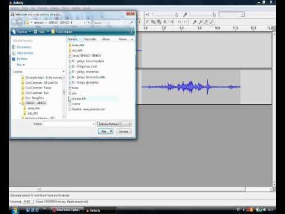The height and width of the screenshot is (214, 285).
Task: Sort files by the Nombre column
Action: [72, 39]
